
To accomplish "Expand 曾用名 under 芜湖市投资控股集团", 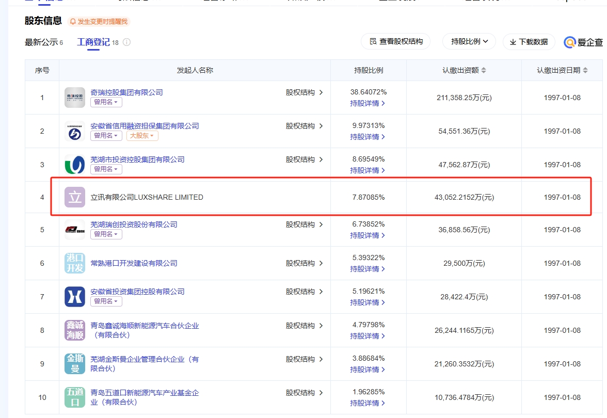I will coord(106,169).
